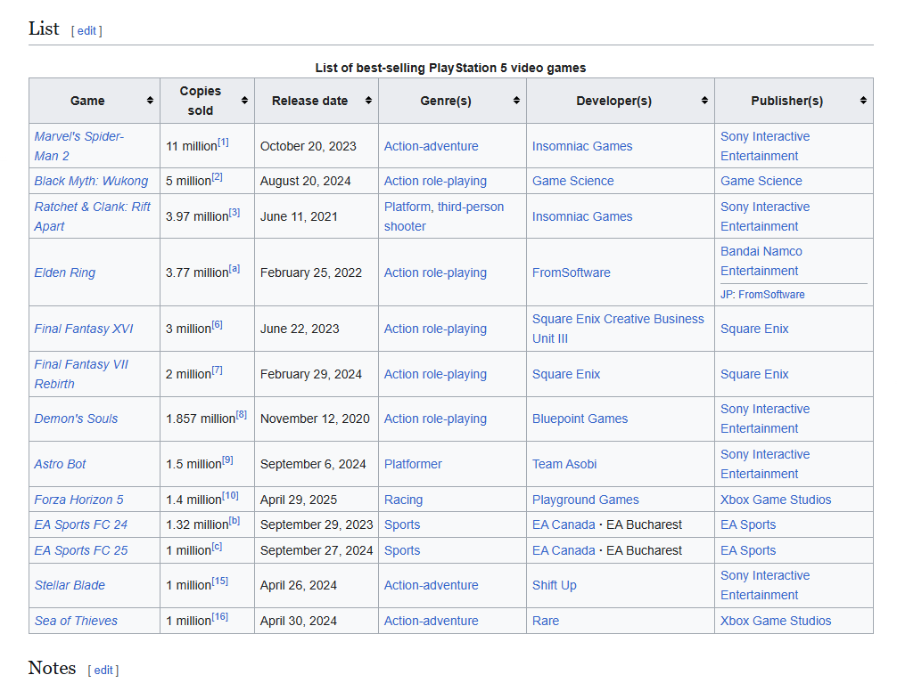Follow citation [1] next to 11 million

coord(223,142)
